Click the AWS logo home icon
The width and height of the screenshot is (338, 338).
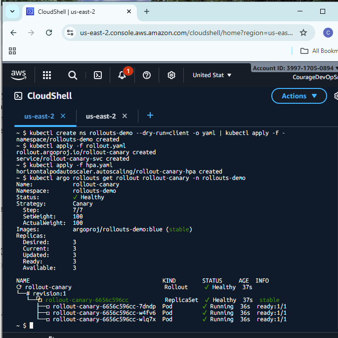click(18, 75)
